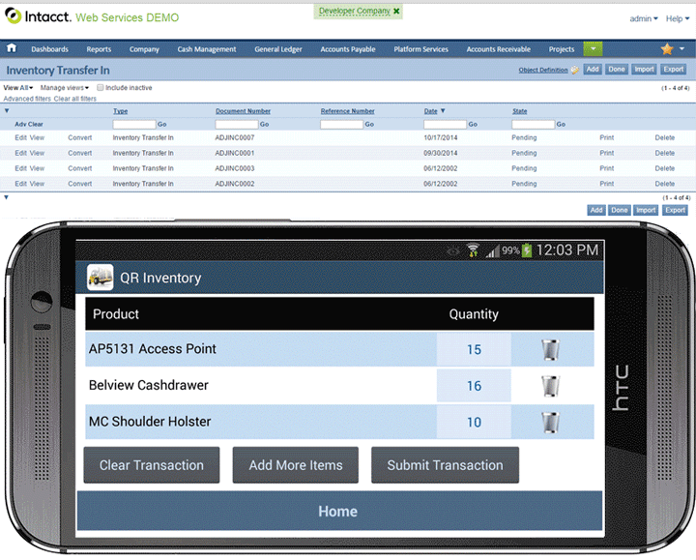Close the Developer Company tag
Viewport: 696px width, 560px height.
point(396,11)
